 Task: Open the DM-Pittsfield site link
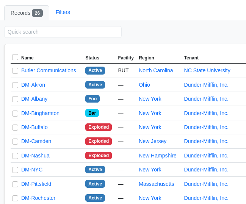pos(36,184)
